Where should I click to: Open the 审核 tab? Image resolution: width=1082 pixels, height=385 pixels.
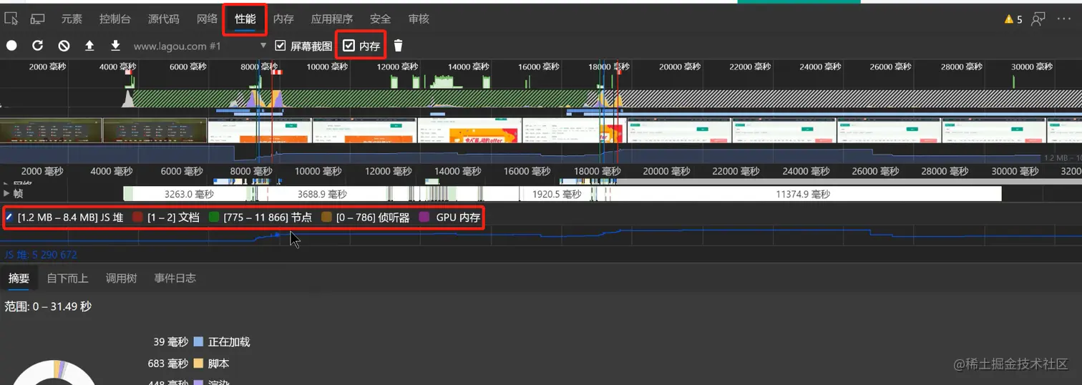click(419, 19)
